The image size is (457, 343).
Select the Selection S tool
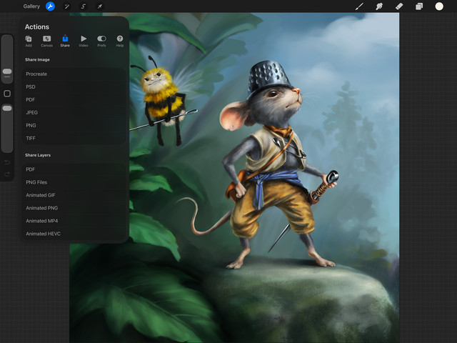point(84,6)
